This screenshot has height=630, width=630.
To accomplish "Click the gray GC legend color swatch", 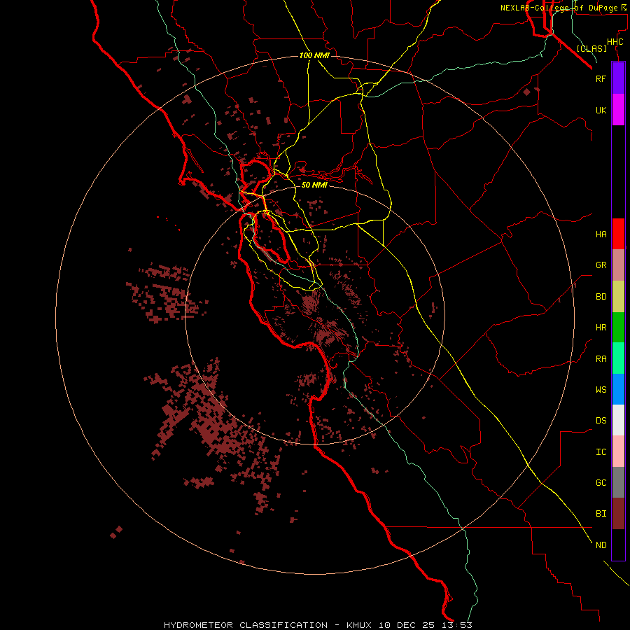I will tap(618, 482).
